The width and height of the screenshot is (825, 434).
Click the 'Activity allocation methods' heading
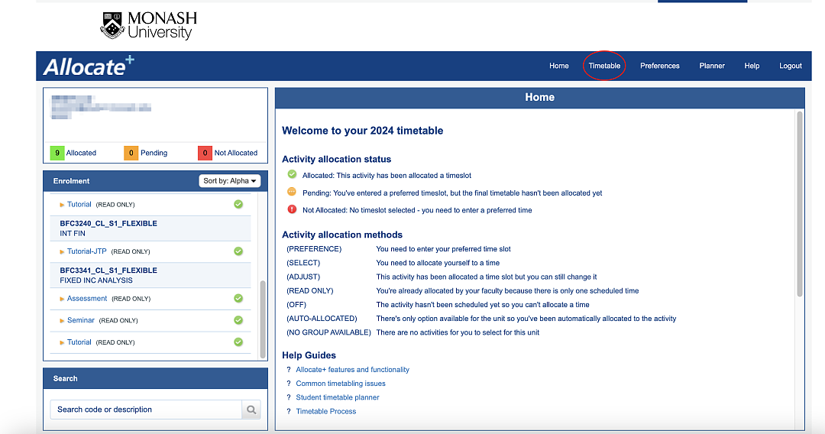click(342, 235)
